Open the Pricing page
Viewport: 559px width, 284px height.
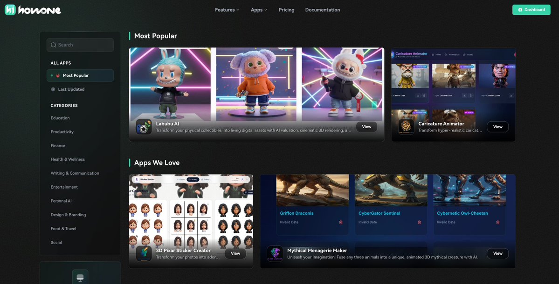pyautogui.click(x=287, y=10)
